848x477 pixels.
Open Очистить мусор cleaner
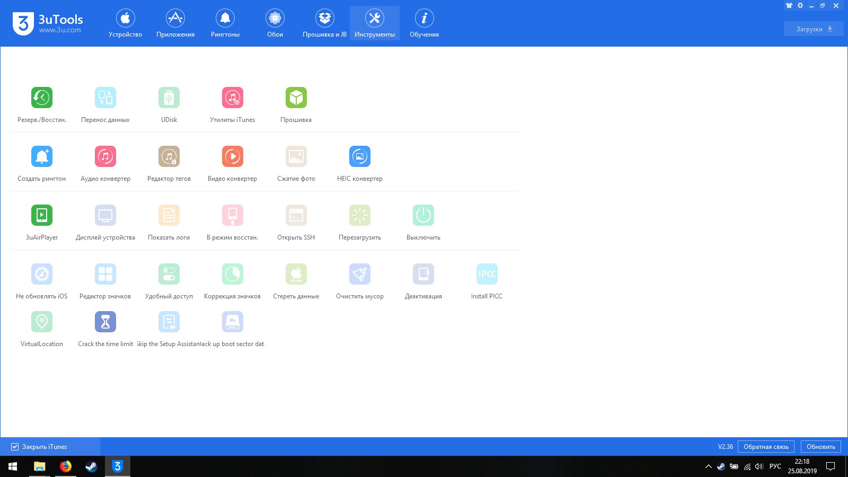(360, 274)
